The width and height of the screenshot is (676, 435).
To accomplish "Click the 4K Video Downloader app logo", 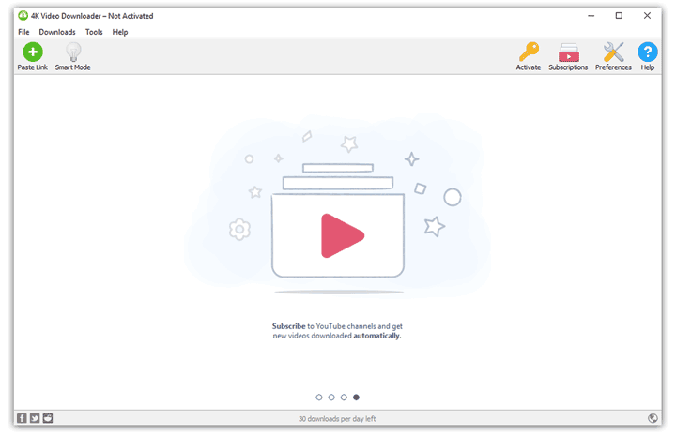I will [23, 16].
